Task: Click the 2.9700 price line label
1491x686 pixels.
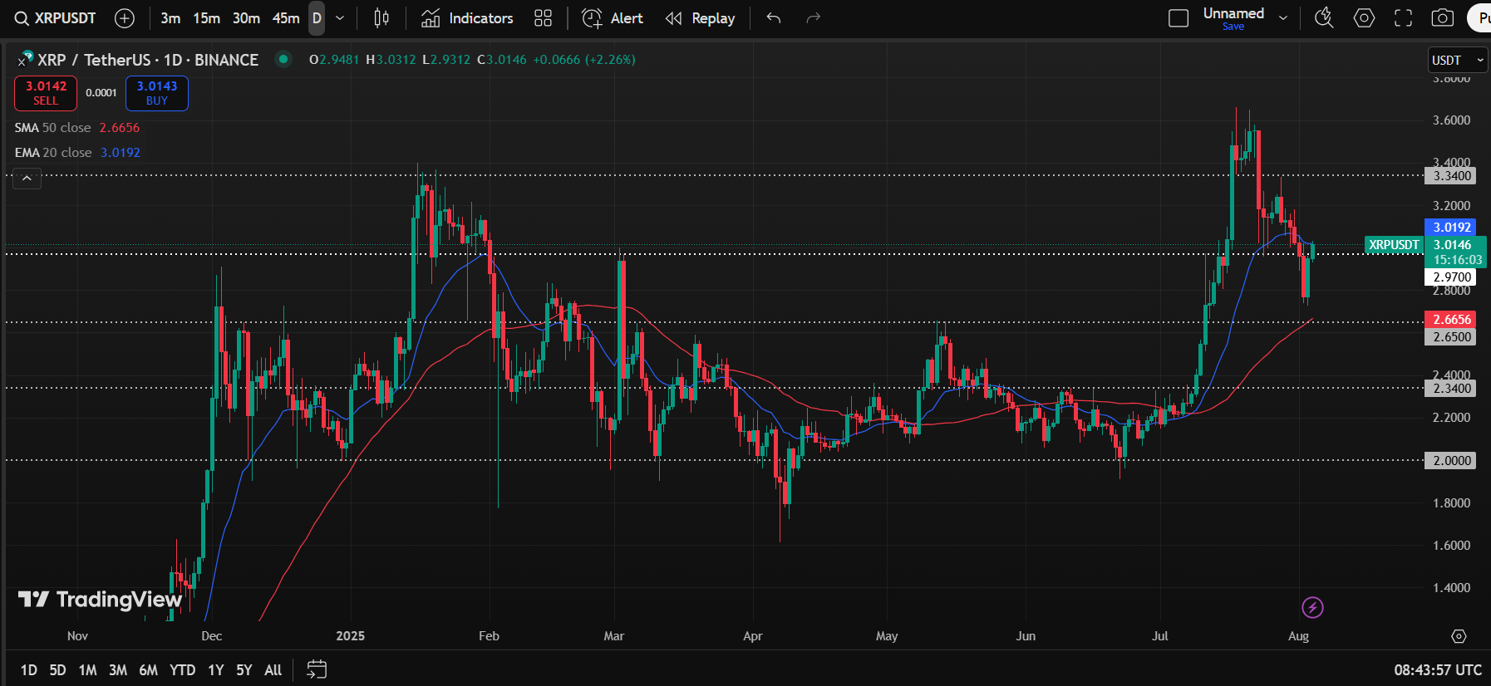Action: pyautogui.click(x=1450, y=277)
